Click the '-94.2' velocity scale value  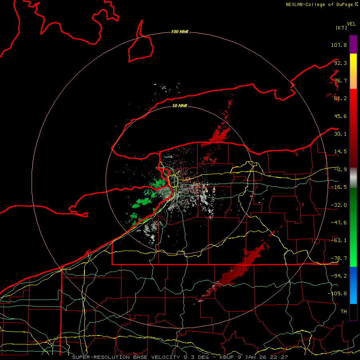tap(339, 276)
